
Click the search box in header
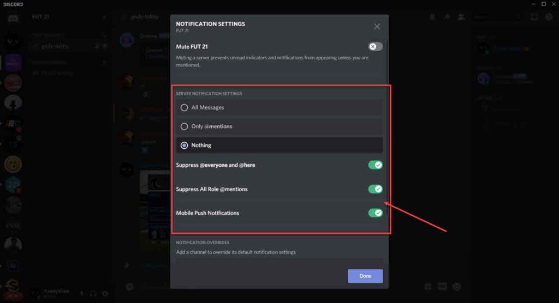click(x=498, y=17)
